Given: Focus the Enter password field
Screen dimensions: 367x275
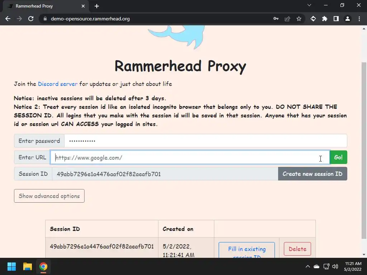Looking at the screenshot, I should 205,141.
